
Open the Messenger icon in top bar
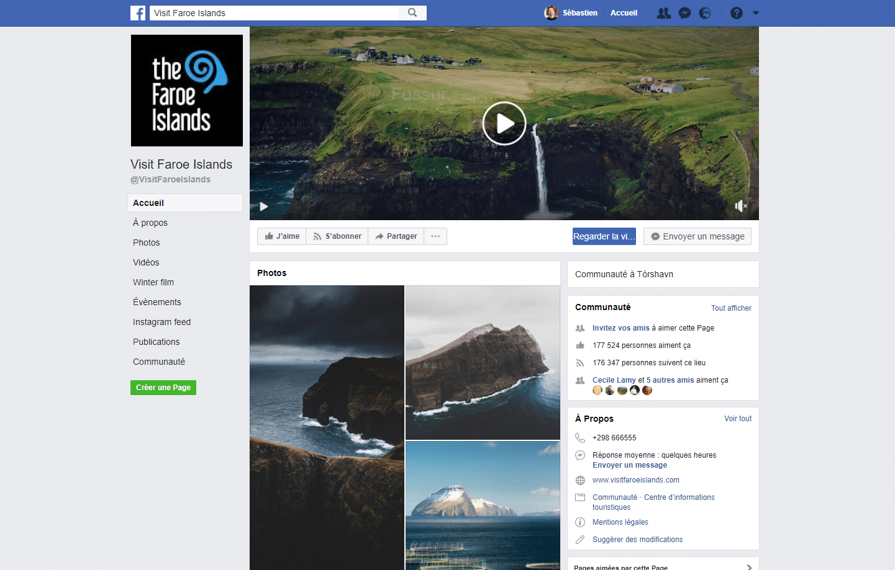pos(684,13)
